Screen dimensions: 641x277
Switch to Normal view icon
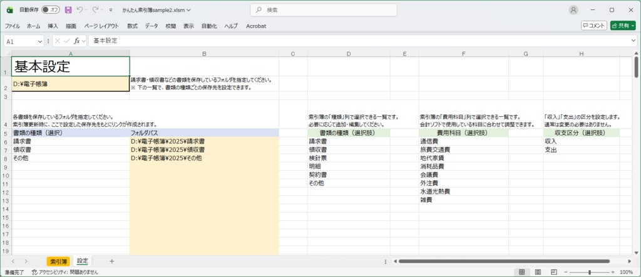(521, 272)
